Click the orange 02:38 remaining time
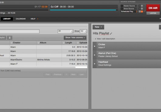The image size is (161, 112). [45, 7]
